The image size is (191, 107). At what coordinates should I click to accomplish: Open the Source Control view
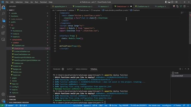(3, 20)
